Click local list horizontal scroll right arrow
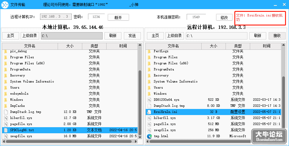Screen dimensions: 289x146 [x=136, y=141]
